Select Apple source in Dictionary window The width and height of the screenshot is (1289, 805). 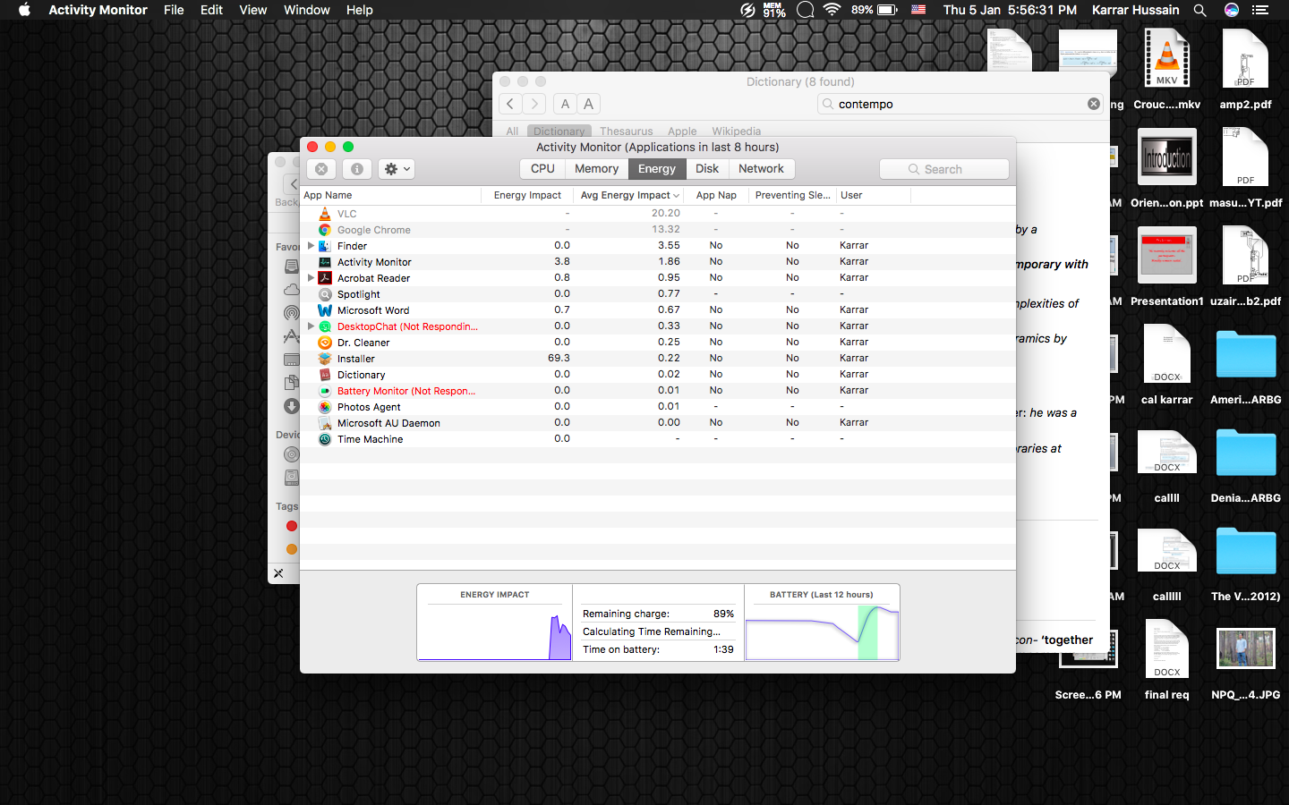pyautogui.click(x=682, y=131)
